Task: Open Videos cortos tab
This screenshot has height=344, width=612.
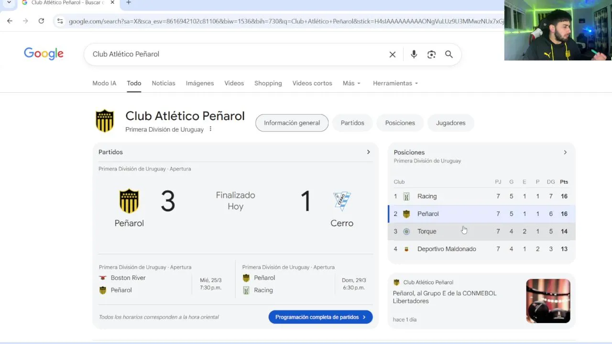Action: [312, 83]
